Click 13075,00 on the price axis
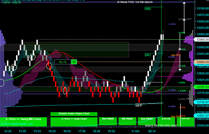209x134 pixels. (203, 15)
